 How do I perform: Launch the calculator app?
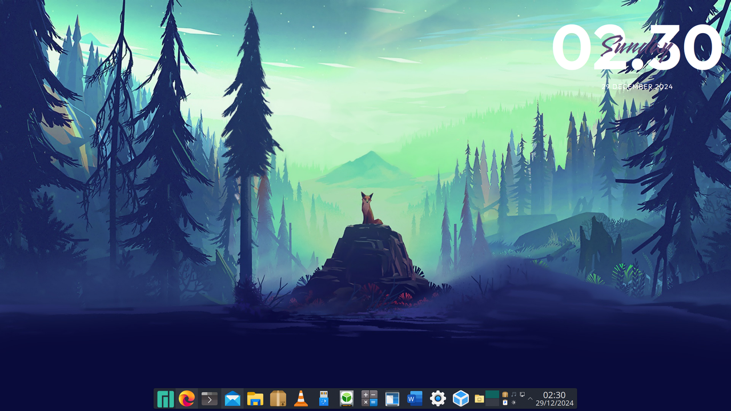pyautogui.click(x=369, y=398)
